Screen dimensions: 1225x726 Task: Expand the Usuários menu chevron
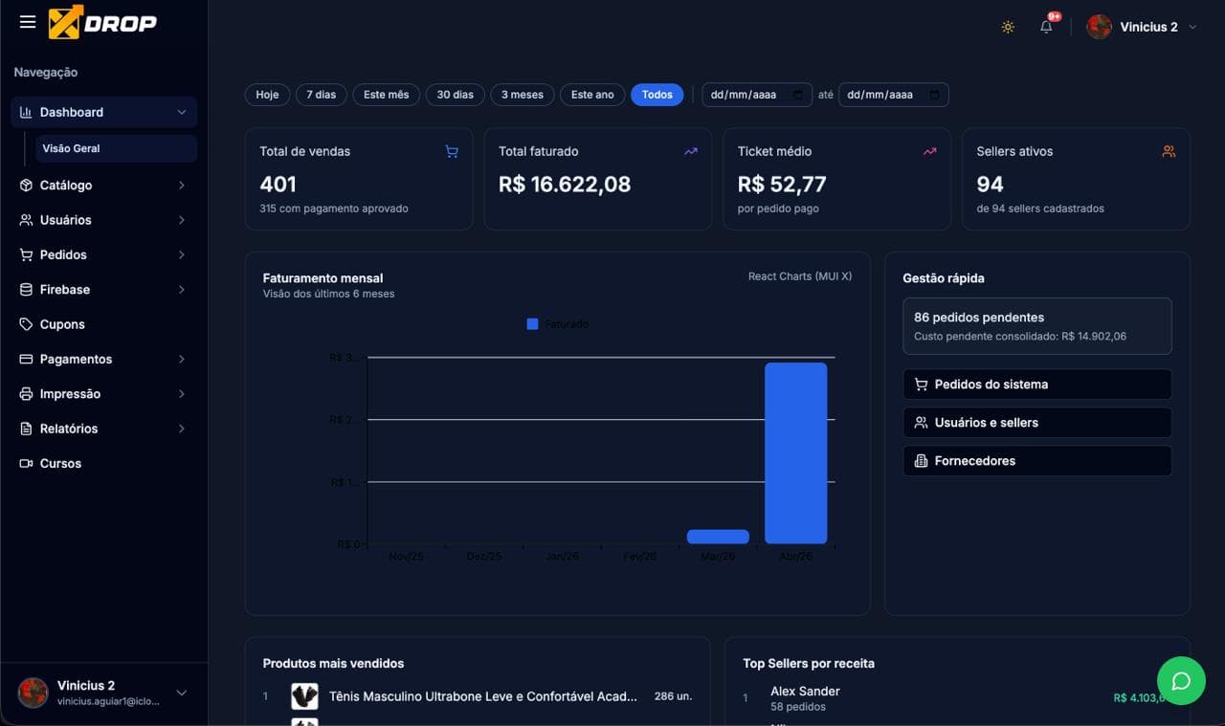tap(182, 219)
